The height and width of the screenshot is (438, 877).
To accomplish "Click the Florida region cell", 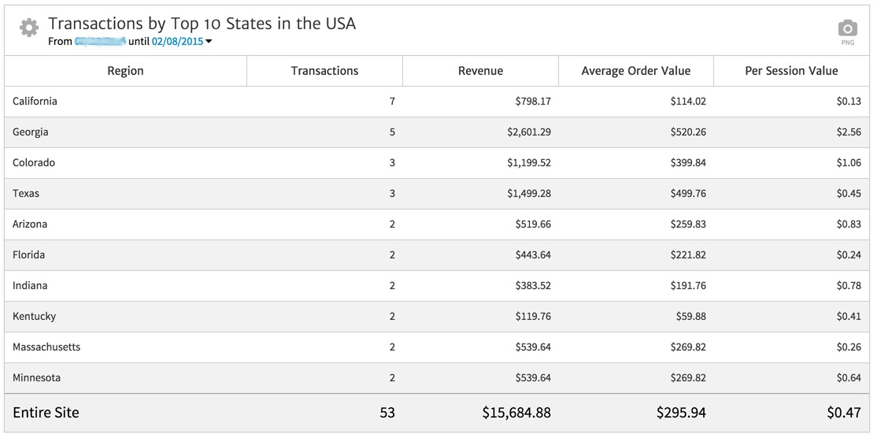I will (28, 254).
